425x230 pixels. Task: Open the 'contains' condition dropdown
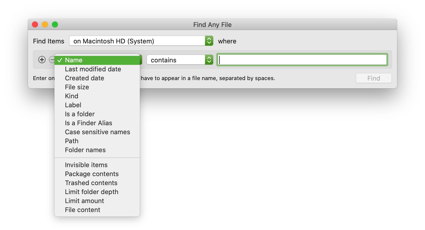point(180,60)
